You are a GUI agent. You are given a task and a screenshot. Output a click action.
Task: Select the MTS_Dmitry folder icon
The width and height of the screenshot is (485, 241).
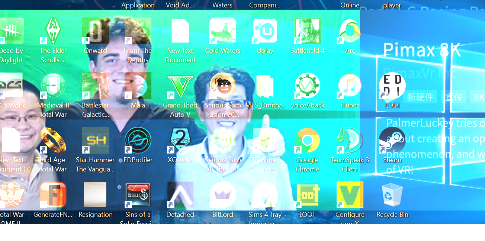pyautogui.click(x=265, y=86)
